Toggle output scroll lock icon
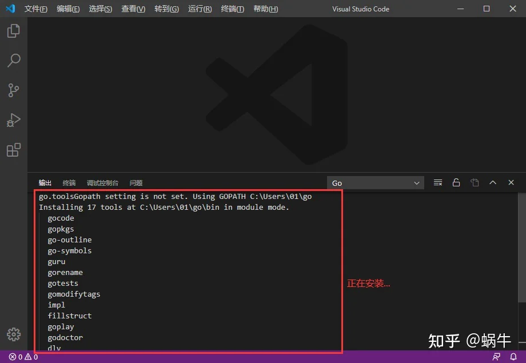 (456, 182)
